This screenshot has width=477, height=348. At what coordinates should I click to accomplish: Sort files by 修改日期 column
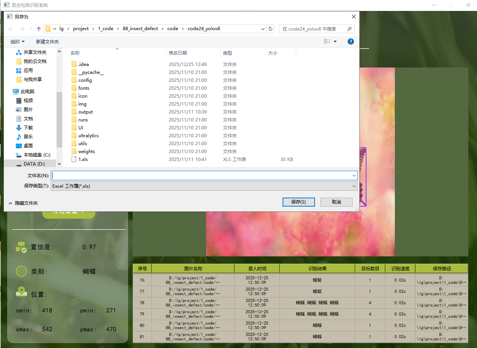pos(178,53)
